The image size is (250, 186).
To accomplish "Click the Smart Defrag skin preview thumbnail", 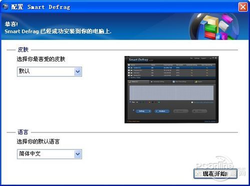I will [x=171, y=89].
